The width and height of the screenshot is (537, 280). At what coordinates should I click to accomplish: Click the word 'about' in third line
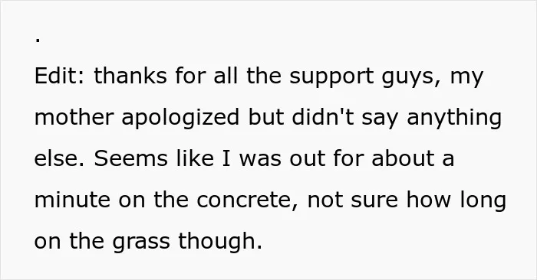point(403,158)
